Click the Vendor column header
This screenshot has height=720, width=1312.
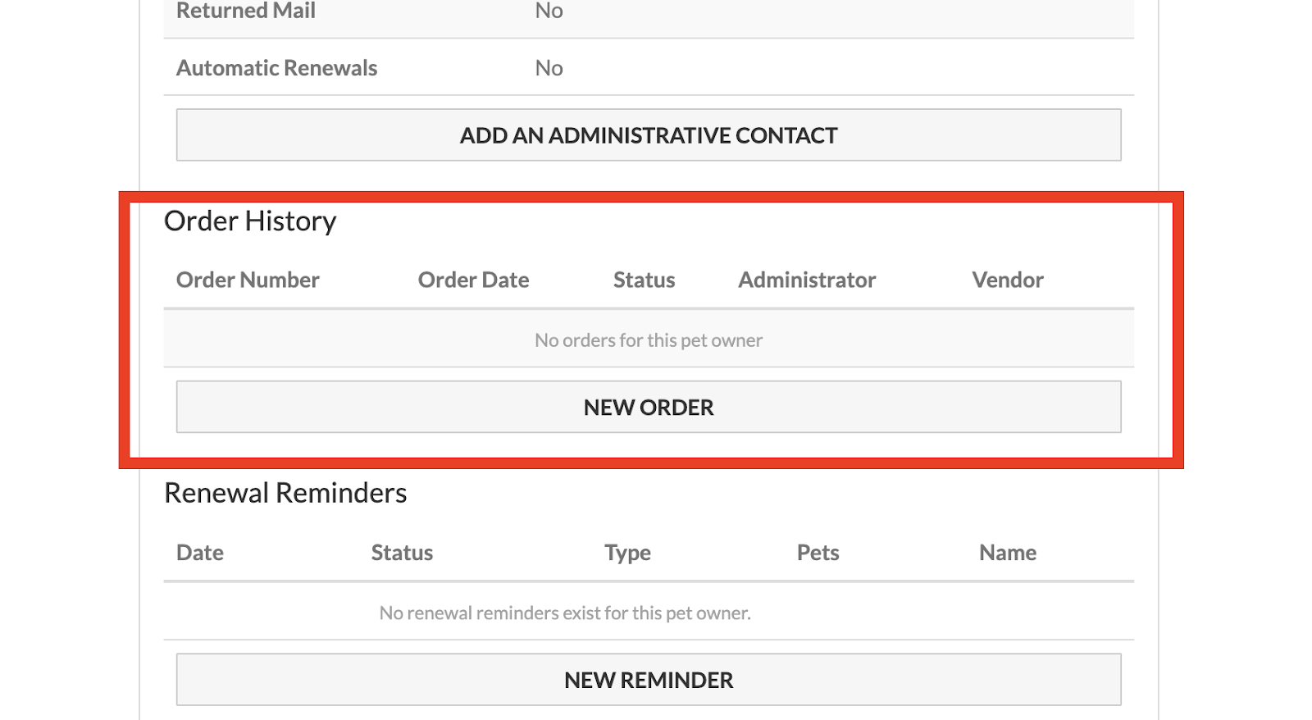click(x=1006, y=280)
